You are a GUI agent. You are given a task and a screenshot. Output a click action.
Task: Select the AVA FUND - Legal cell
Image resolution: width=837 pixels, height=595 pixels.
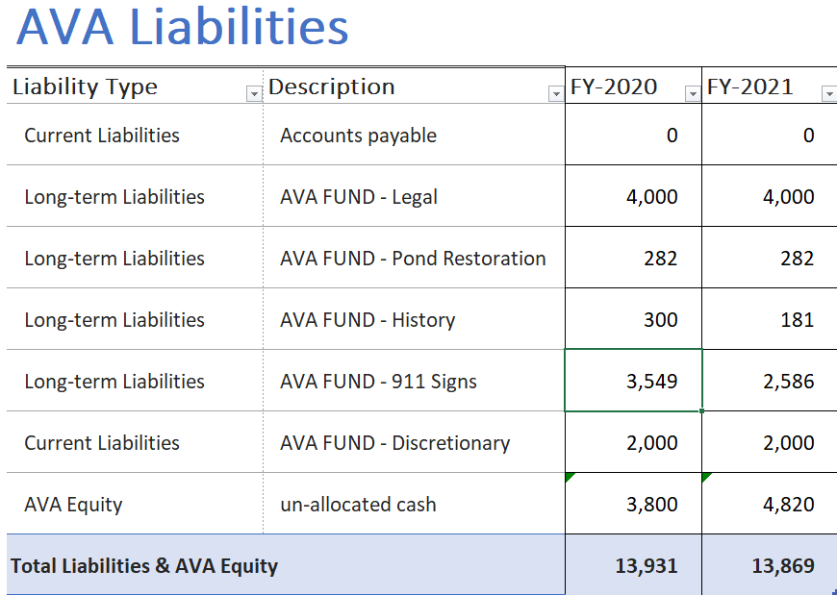tap(358, 197)
